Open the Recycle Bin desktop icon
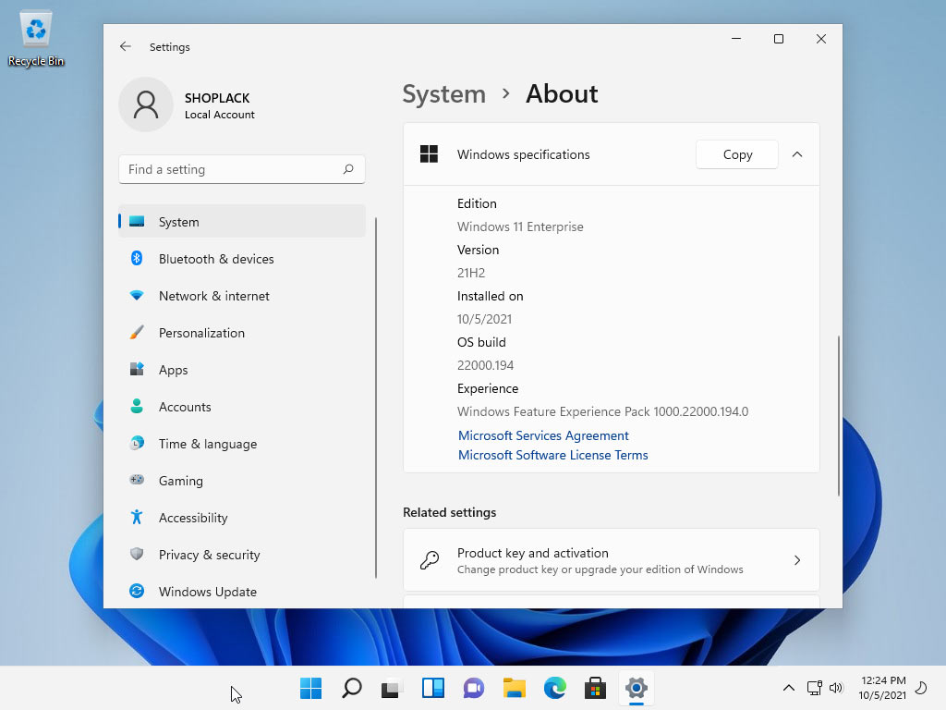The image size is (946, 710). (36, 38)
